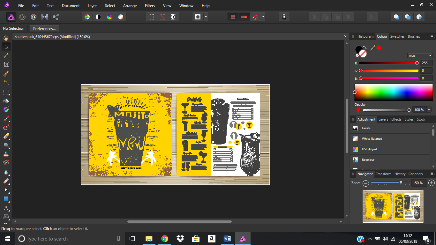Activate the Hand view tool
This screenshot has height=245, width=436.
(x=6, y=38)
